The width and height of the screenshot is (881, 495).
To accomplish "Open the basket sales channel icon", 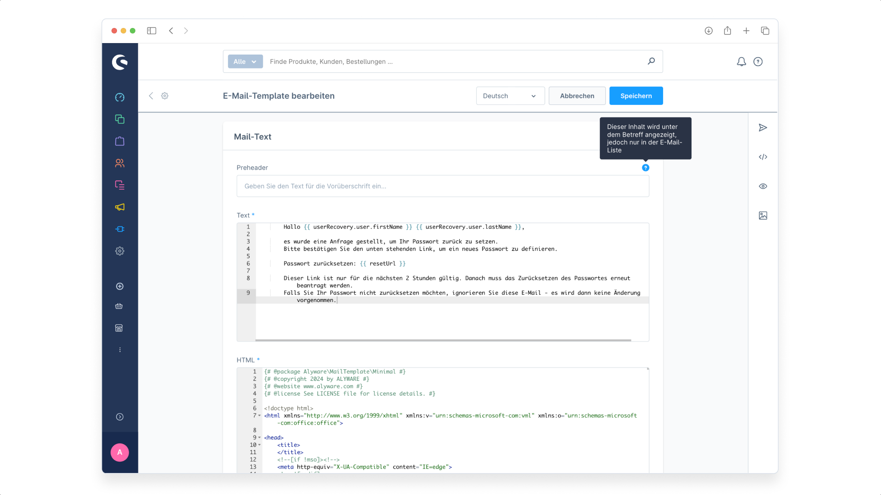I will click(x=119, y=306).
